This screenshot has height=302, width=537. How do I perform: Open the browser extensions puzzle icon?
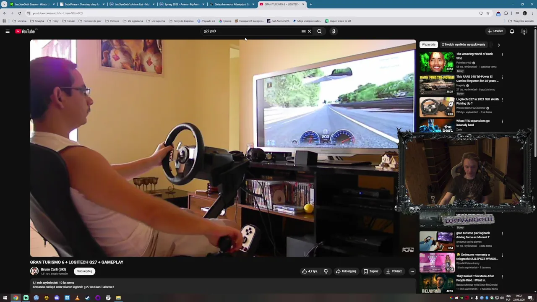pos(506,13)
